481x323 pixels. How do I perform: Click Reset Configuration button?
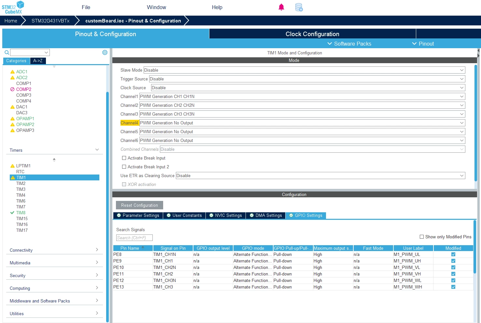coord(139,205)
